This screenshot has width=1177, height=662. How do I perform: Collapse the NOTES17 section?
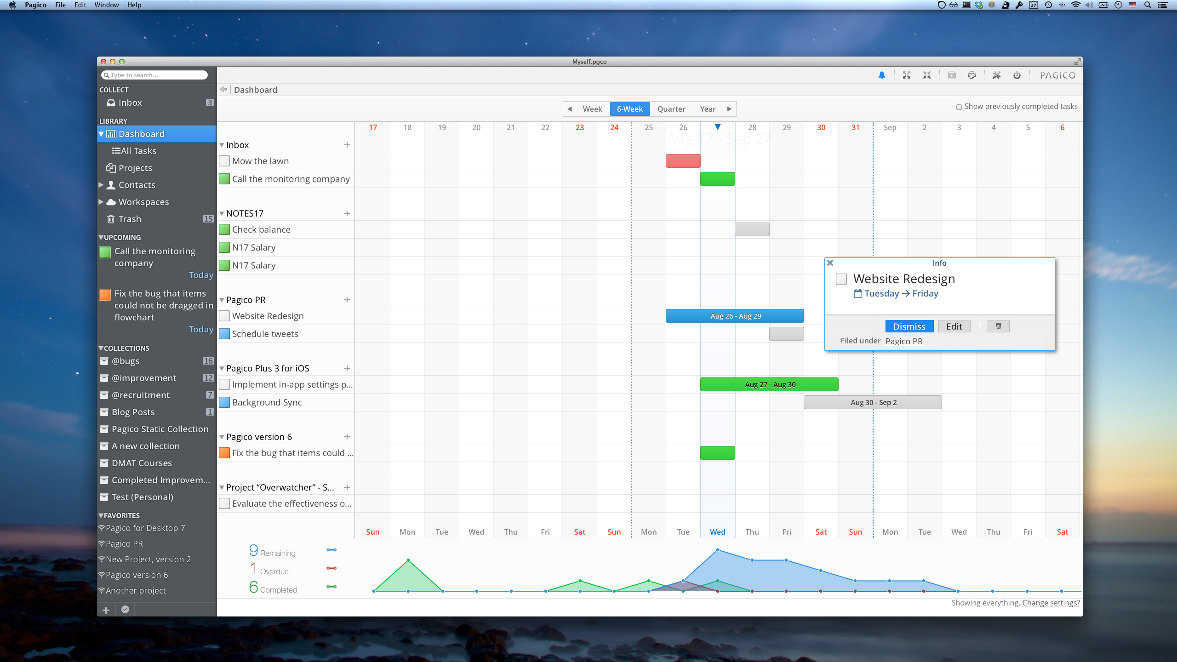[x=222, y=213]
